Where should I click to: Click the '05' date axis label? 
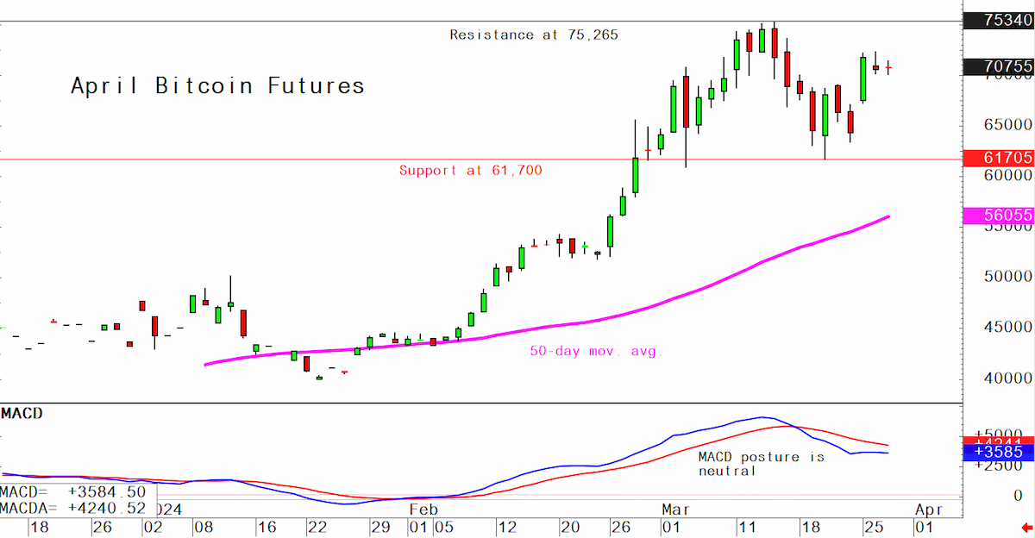tap(442, 526)
